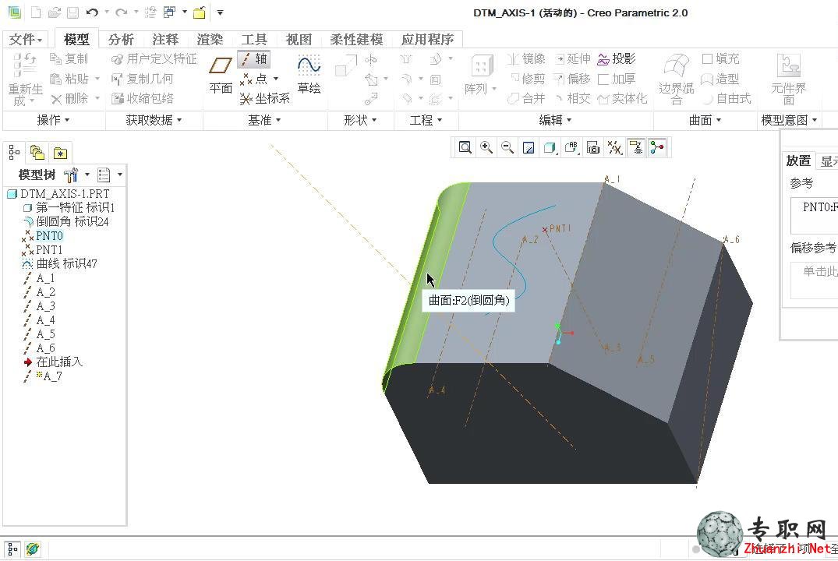The height and width of the screenshot is (561, 838).
Task: Select 倒圆角 标识24 in model tree
Action: pos(66,222)
